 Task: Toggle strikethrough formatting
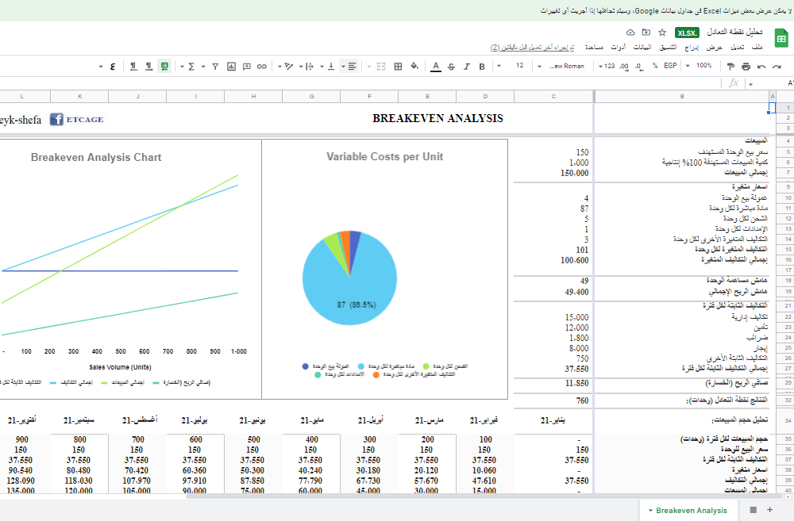click(451, 66)
